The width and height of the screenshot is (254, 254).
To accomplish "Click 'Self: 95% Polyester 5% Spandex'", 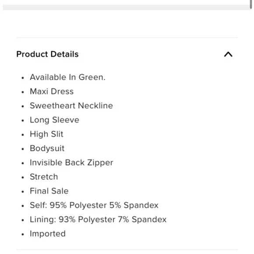I will point(94,205).
